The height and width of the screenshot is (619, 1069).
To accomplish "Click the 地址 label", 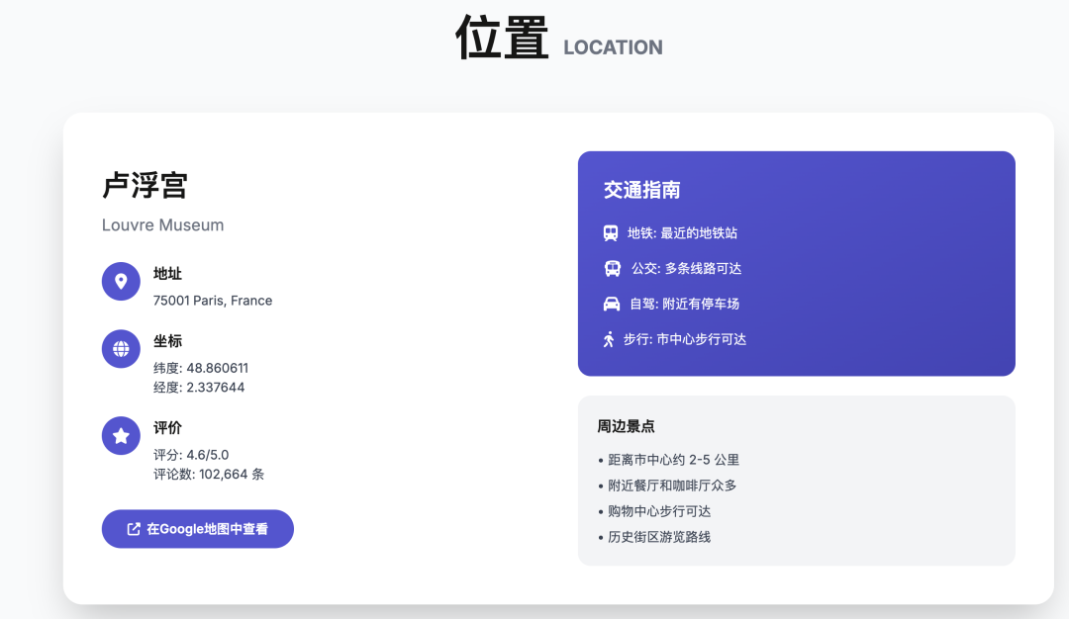I will pos(167,274).
